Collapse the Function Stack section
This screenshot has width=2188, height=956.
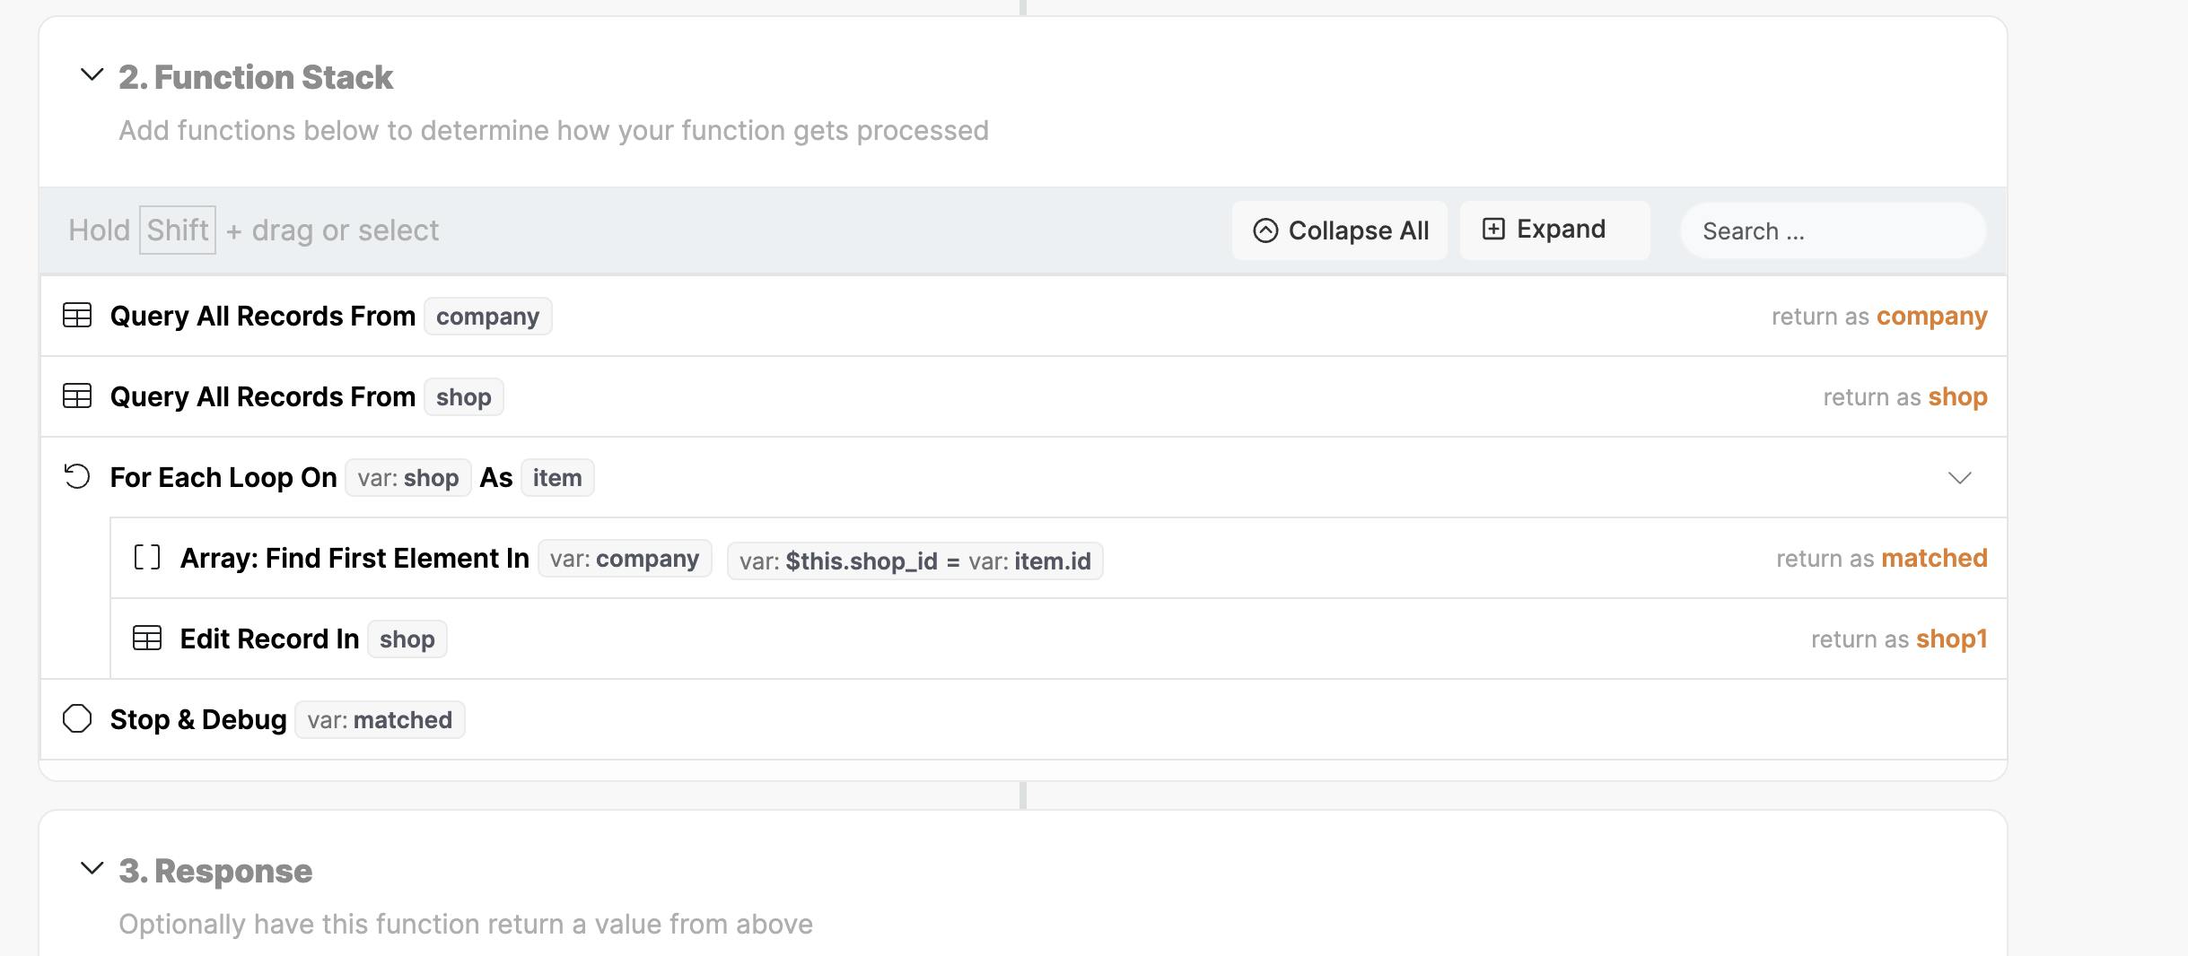(92, 75)
